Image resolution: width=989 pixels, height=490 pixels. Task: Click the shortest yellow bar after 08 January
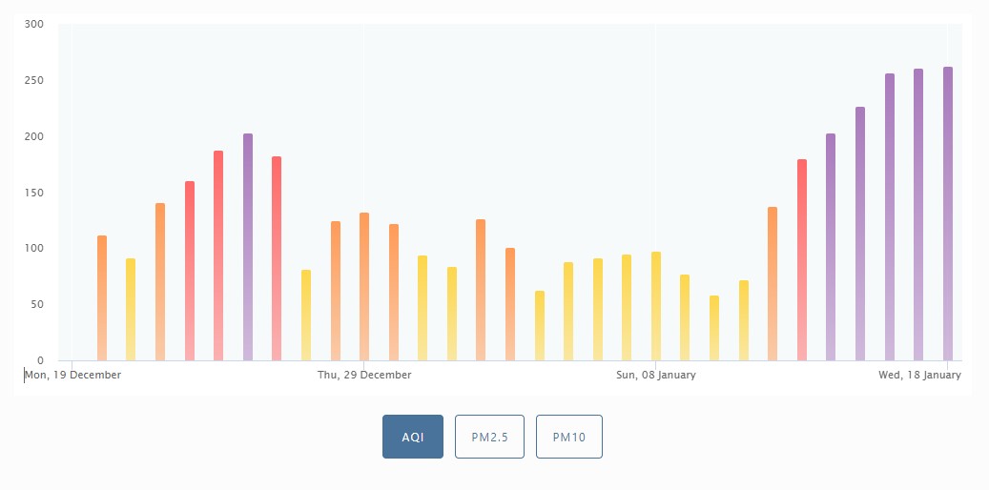pos(714,328)
